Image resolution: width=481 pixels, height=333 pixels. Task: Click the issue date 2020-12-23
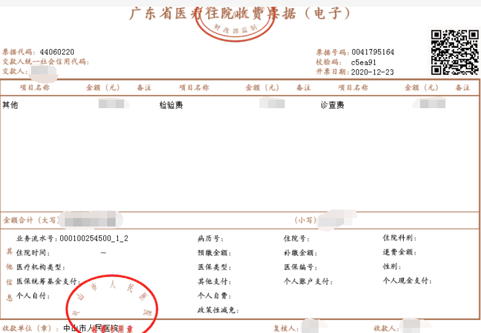click(372, 72)
